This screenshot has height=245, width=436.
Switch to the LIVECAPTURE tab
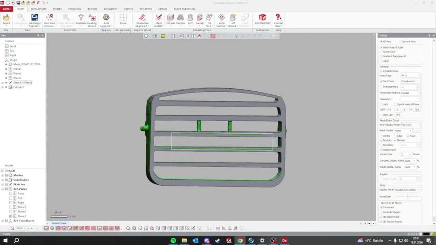pyautogui.click(x=39, y=9)
